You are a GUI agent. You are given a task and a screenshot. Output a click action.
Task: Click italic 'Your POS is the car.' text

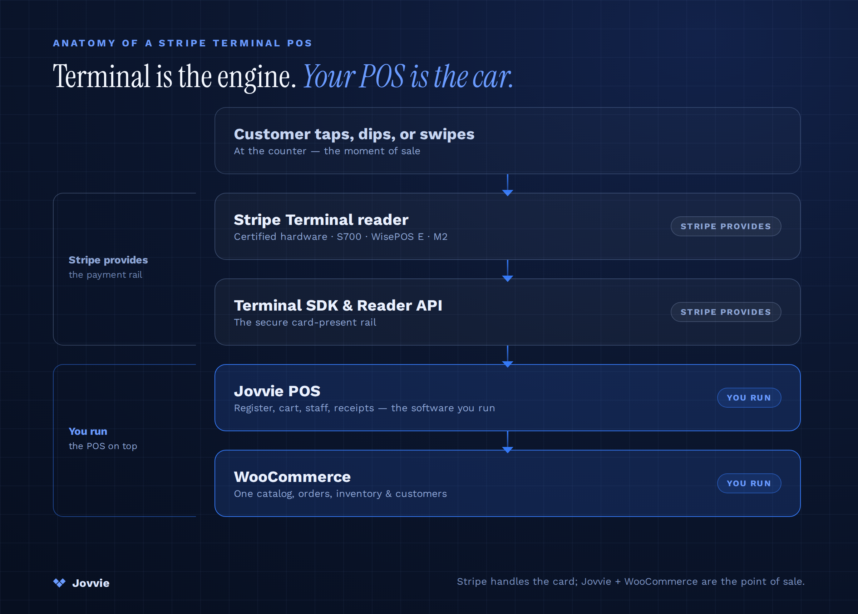tap(408, 77)
